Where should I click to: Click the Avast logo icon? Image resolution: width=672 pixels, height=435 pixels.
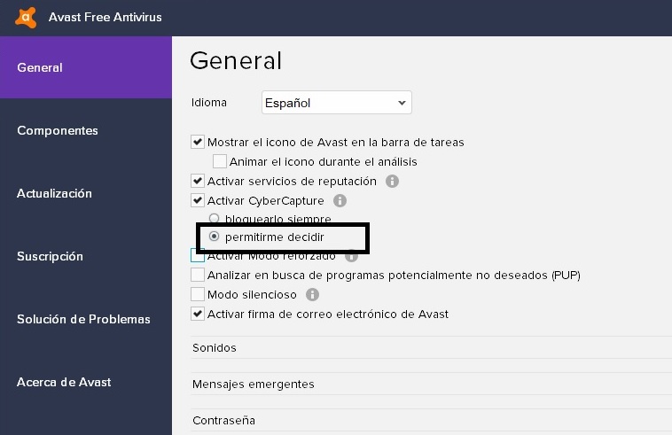click(x=27, y=17)
